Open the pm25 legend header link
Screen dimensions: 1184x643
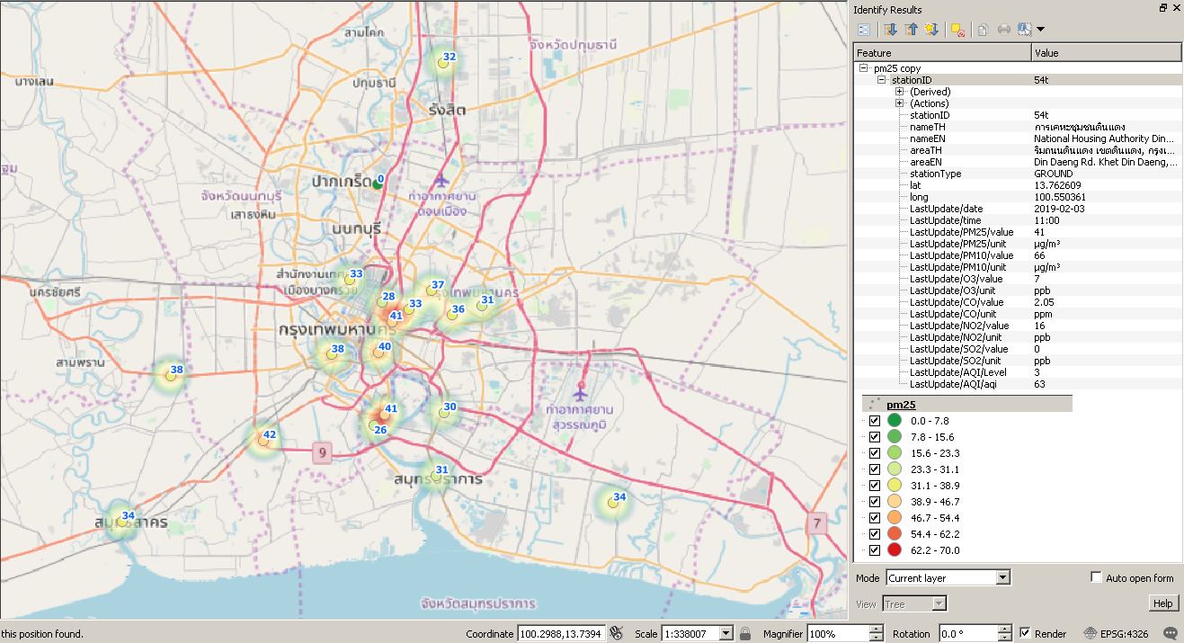click(899, 404)
